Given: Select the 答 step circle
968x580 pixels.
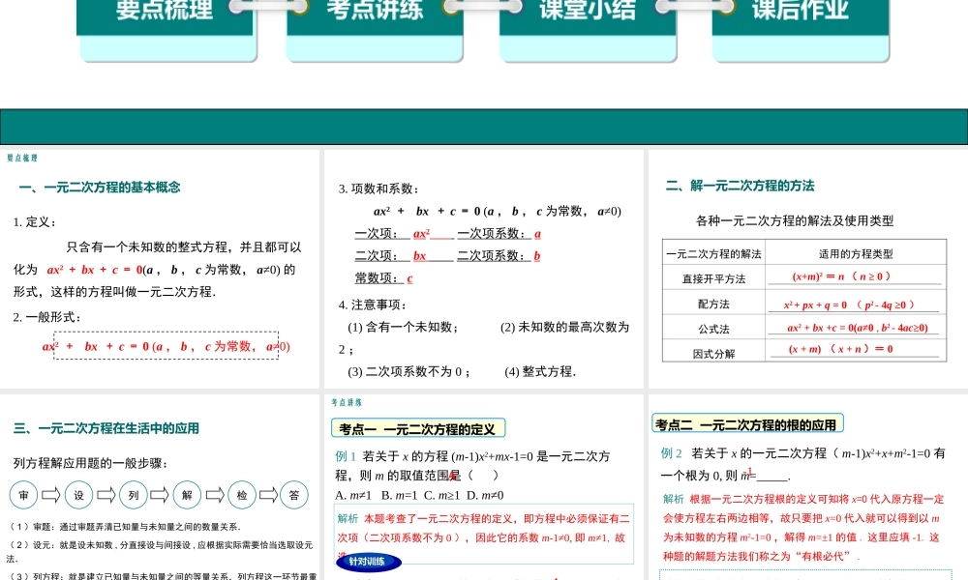Looking at the screenshot, I should [294, 495].
